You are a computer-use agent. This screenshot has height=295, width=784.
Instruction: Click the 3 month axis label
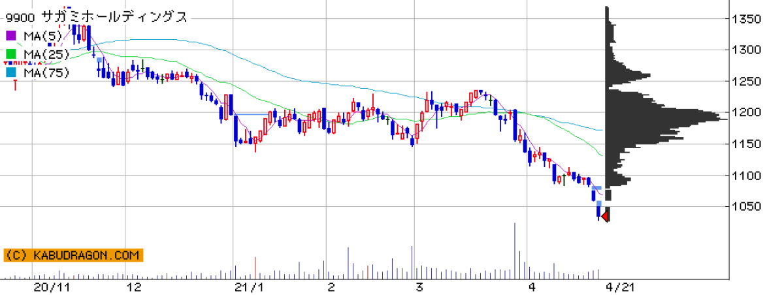(x=419, y=287)
